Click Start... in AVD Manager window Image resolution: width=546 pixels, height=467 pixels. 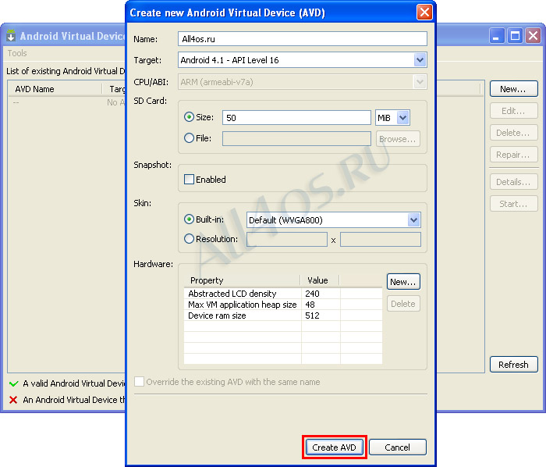513,204
